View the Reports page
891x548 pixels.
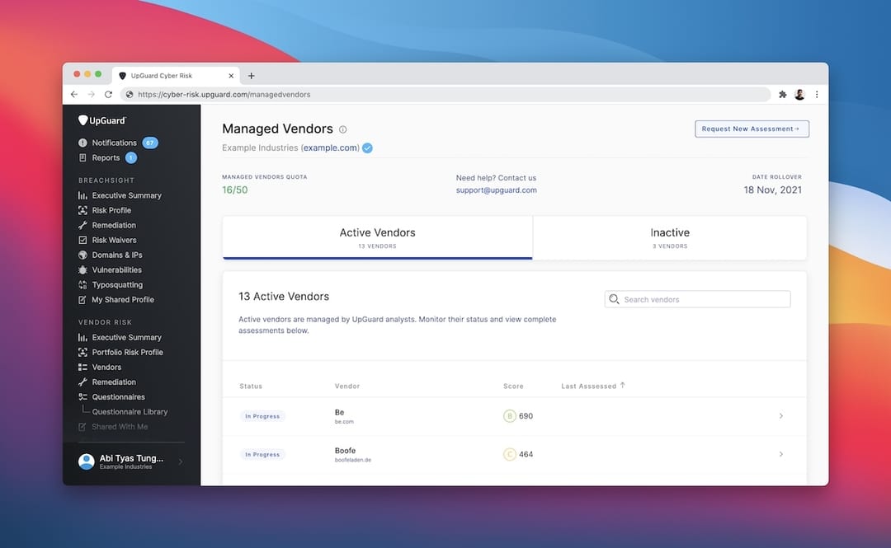(x=104, y=157)
